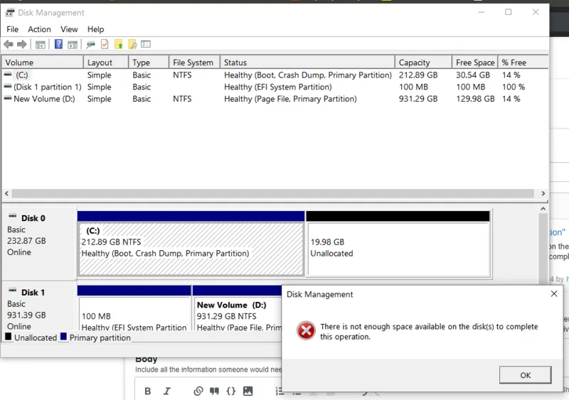Sort by the File System column header
569x400 pixels.
[x=194, y=63]
